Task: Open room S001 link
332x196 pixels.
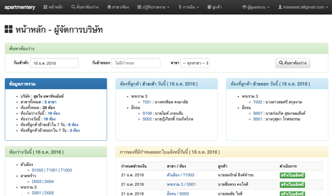Action: [x=258, y=119]
